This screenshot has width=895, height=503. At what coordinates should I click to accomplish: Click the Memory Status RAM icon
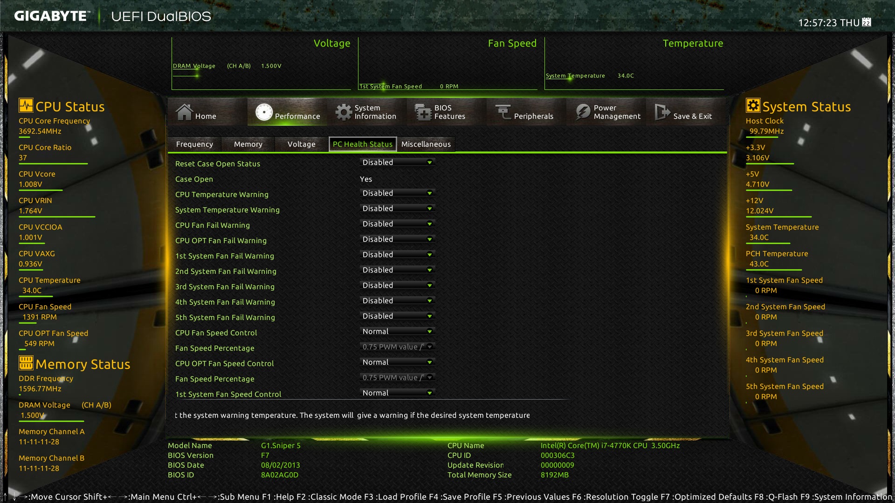click(26, 362)
